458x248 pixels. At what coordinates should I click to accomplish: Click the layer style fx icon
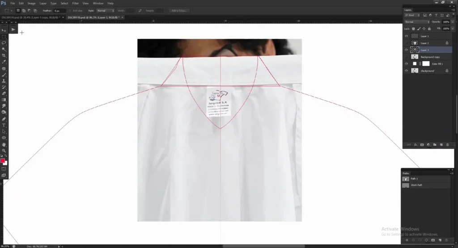pyautogui.click(x=416, y=145)
